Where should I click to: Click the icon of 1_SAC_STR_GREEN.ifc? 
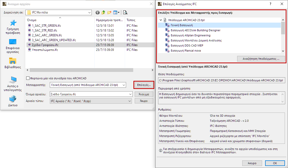(x=29, y=25)
